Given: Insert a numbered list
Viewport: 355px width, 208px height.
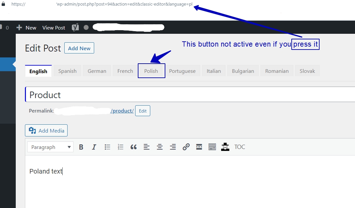Looking at the screenshot, I should 120,147.
